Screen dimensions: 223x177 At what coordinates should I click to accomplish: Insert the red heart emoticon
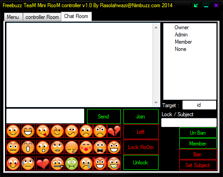click(x=43, y=163)
